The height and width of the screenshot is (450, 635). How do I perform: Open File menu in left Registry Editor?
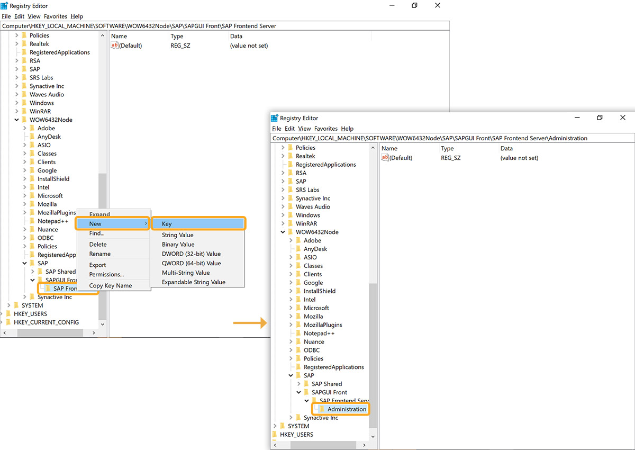6,16
